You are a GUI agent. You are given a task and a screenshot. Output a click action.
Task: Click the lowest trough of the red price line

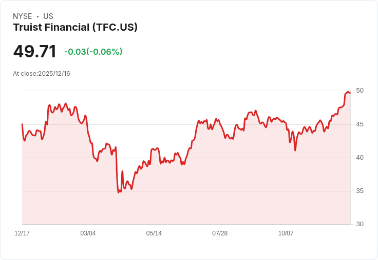click(x=119, y=192)
